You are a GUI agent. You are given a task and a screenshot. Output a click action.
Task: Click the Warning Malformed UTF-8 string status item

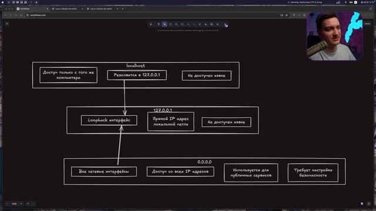pos(305,2)
